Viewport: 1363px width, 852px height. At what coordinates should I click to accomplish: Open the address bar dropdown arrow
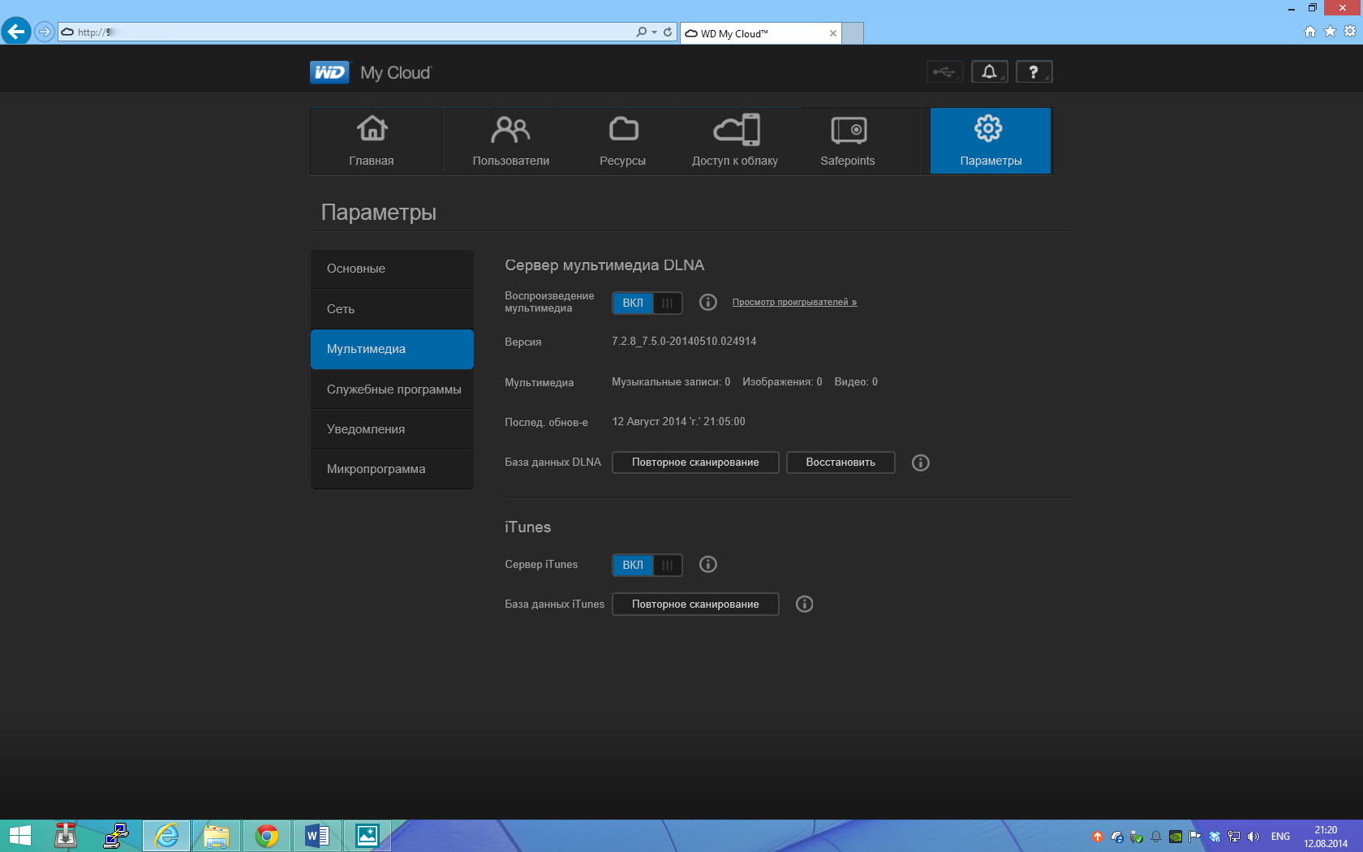[654, 32]
